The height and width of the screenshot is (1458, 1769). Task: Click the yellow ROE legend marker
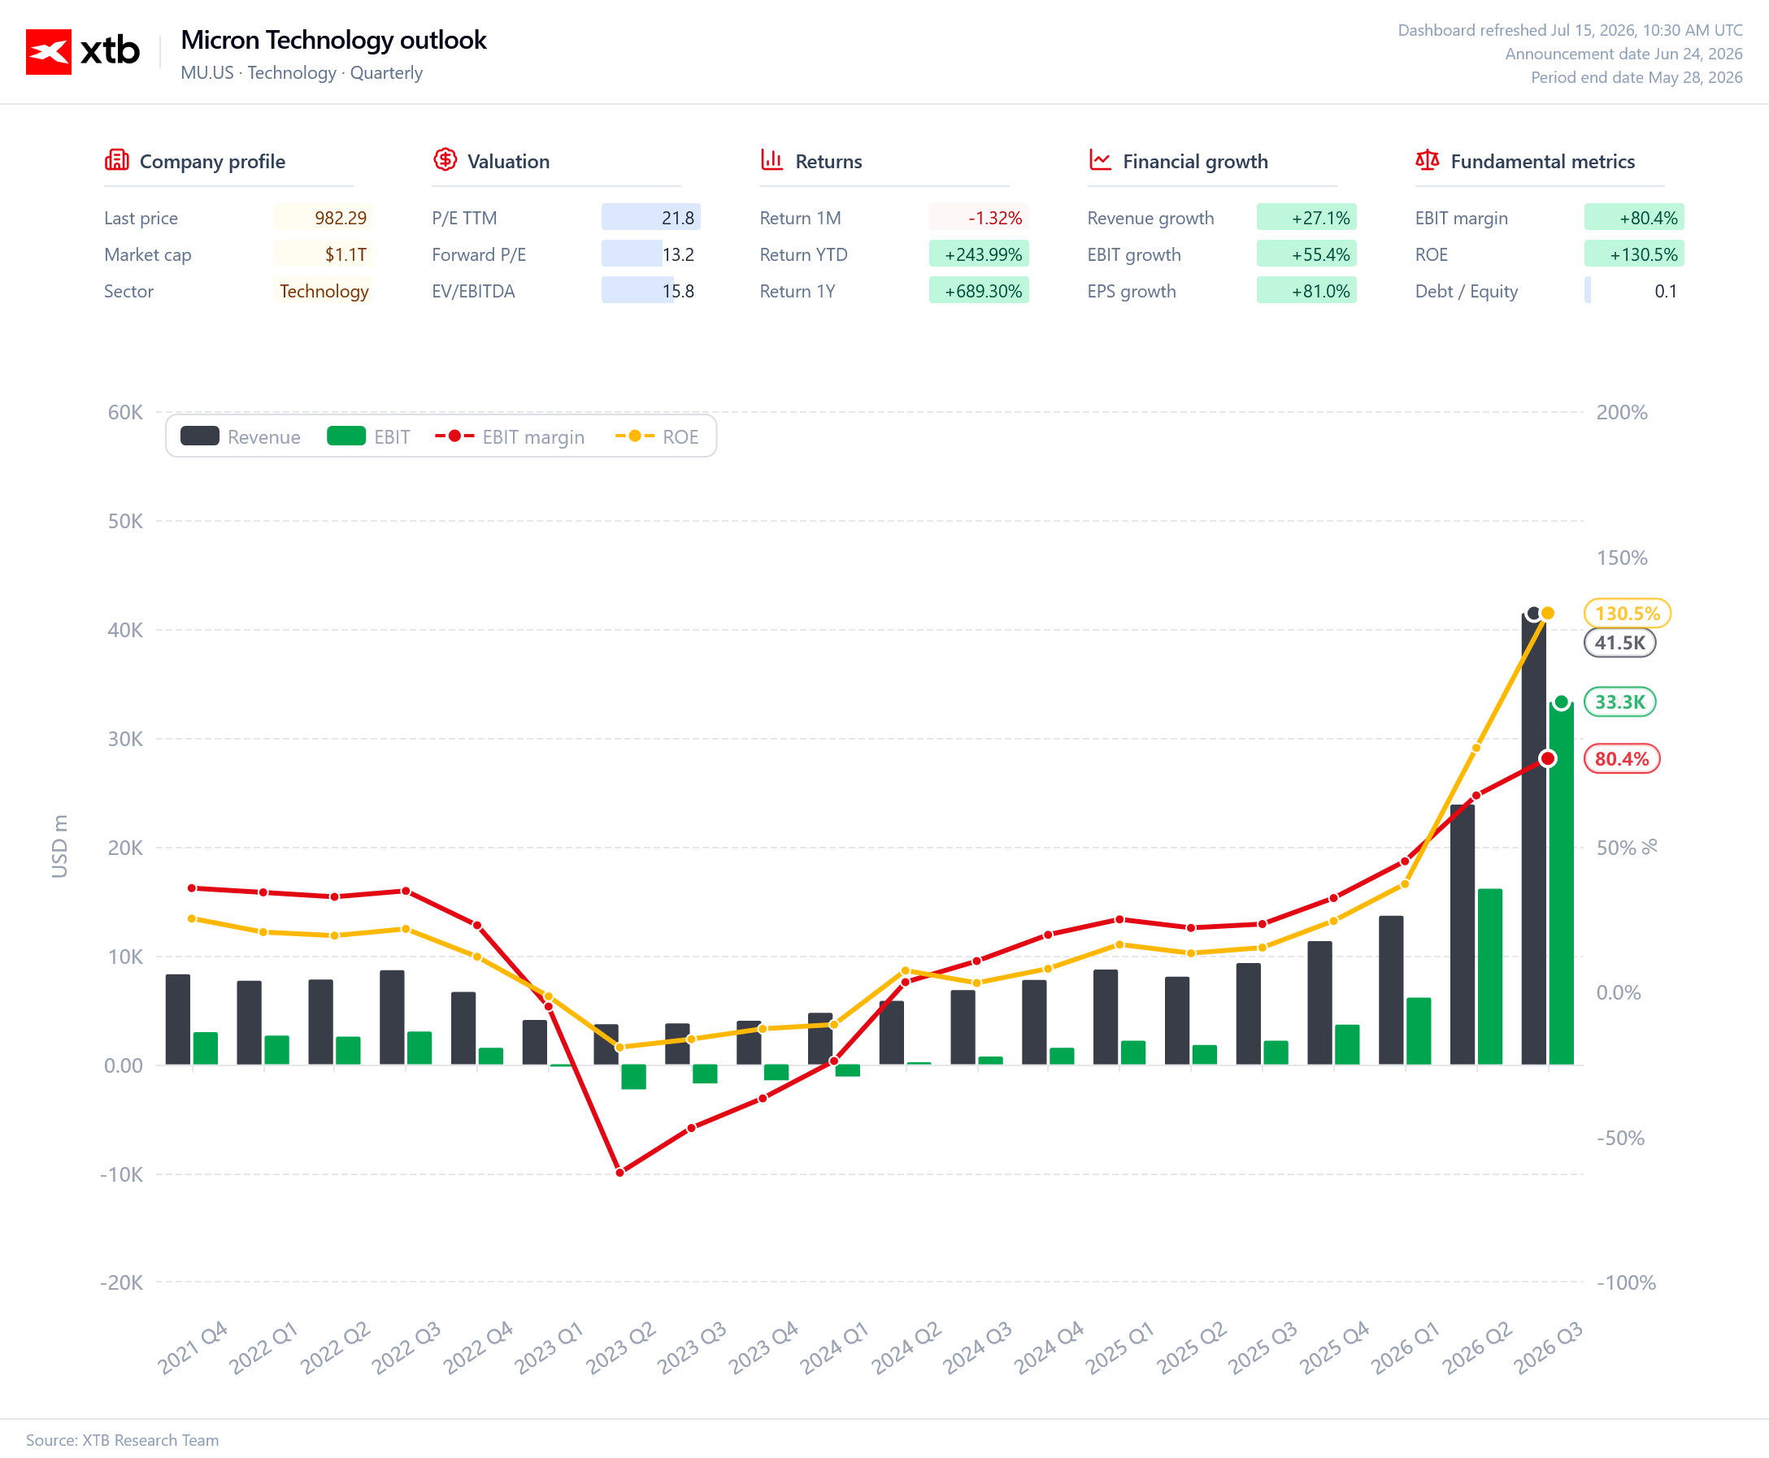click(x=635, y=436)
